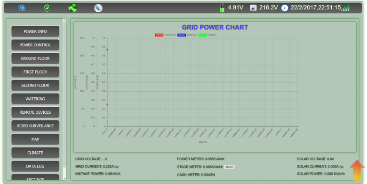Screen dimensions: 367x184
Task: Click the date and time 22/2/2017,22:51:15
Action: pos(316,7)
